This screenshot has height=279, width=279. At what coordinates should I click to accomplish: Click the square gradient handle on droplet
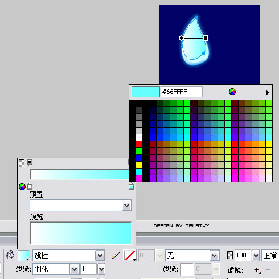click(206, 38)
